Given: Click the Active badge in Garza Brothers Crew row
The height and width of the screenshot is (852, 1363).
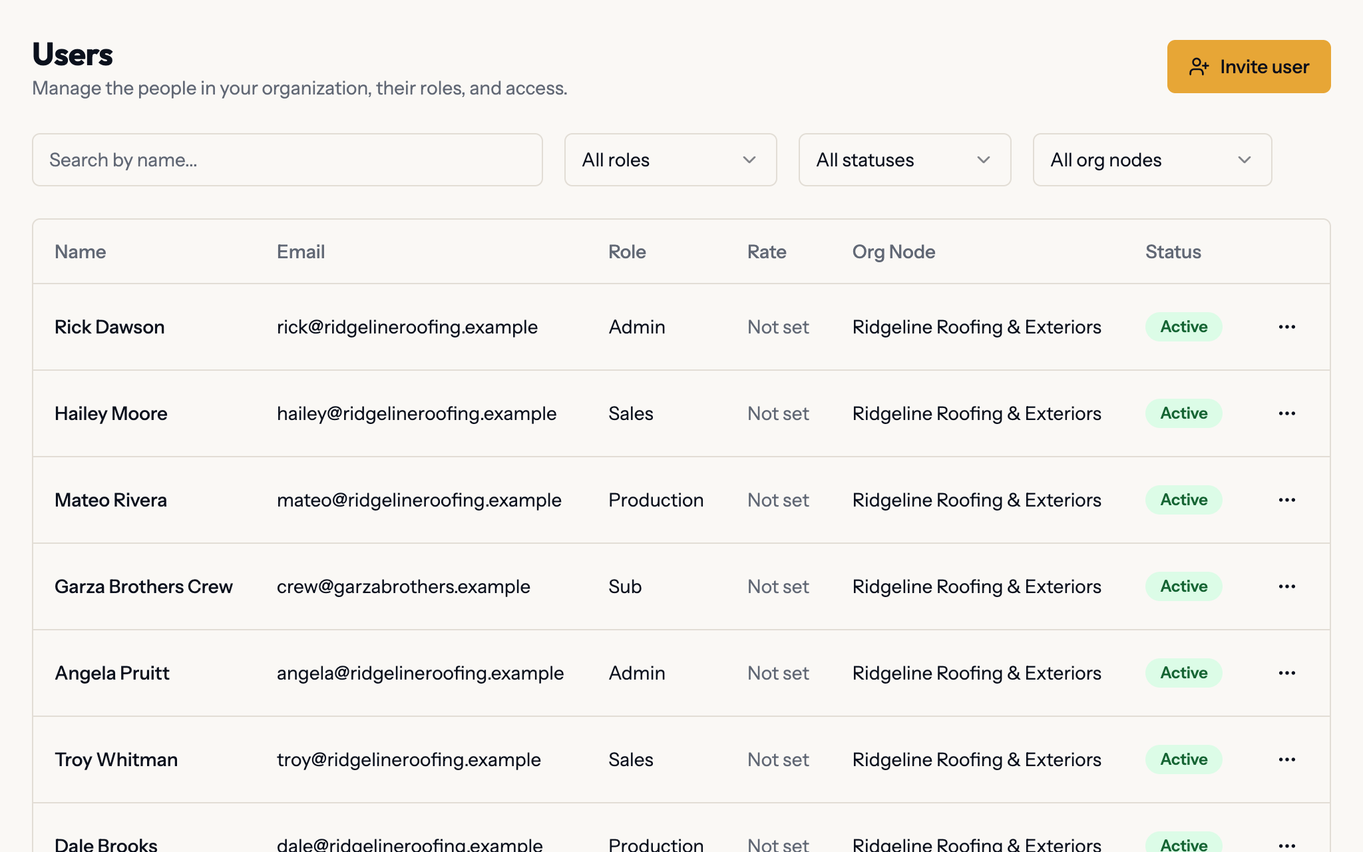Looking at the screenshot, I should tap(1183, 586).
